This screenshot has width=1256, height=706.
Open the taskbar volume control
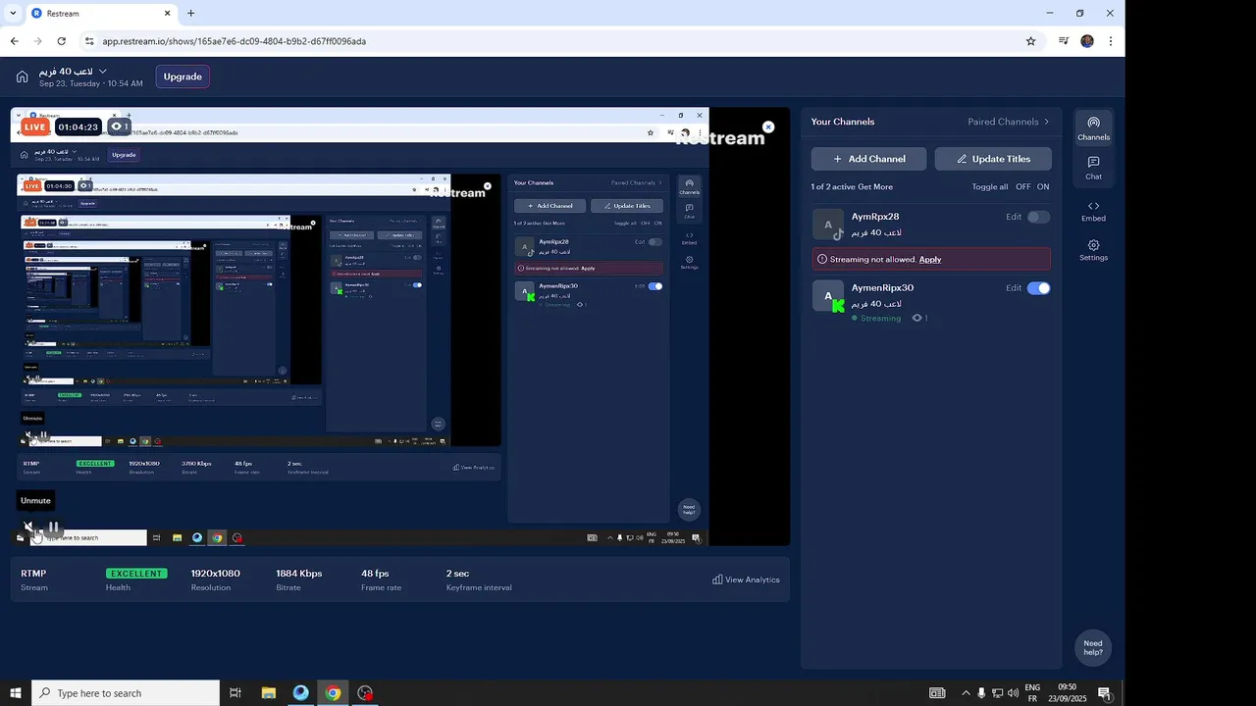click(1015, 693)
